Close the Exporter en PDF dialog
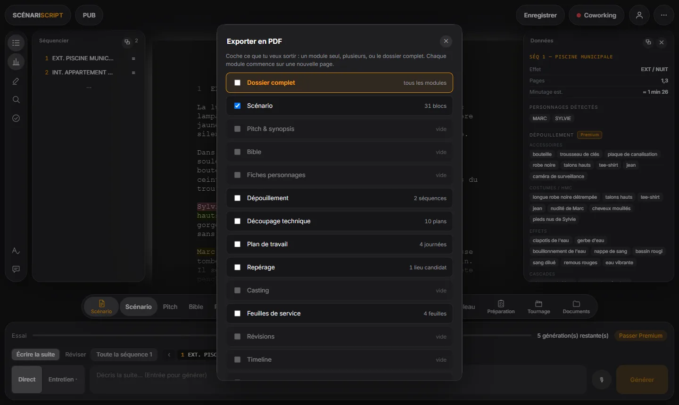The height and width of the screenshot is (405, 679). [x=446, y=41]
